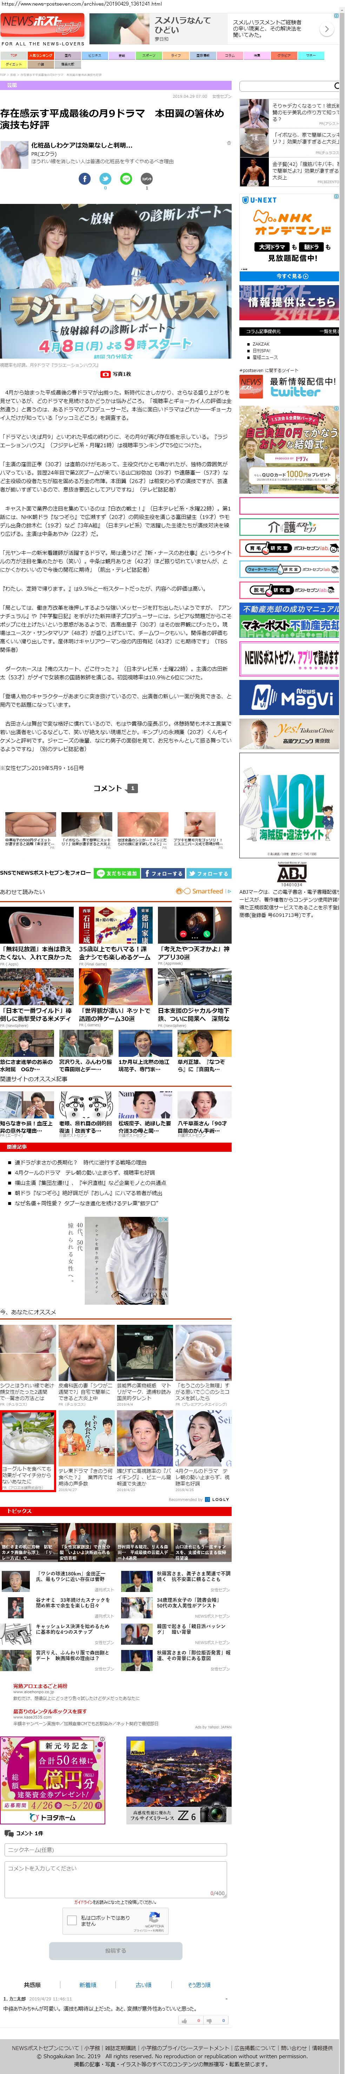
Task: Click the U-NEXT logo in sidebar ad
Action: [259, 200]
